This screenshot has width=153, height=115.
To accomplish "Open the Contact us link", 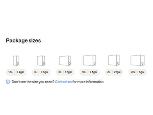I will [x=63, y=82].
